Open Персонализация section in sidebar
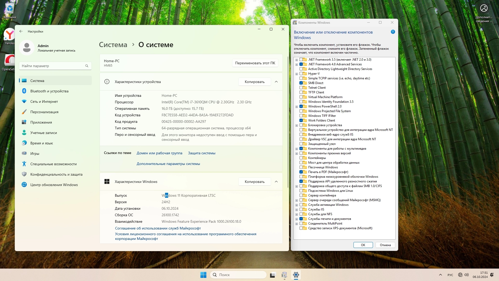The width and height of the screenshot is (499, 281). [x=44, y=112]
